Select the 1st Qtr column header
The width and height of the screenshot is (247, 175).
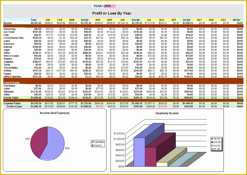tap(85, 20)
